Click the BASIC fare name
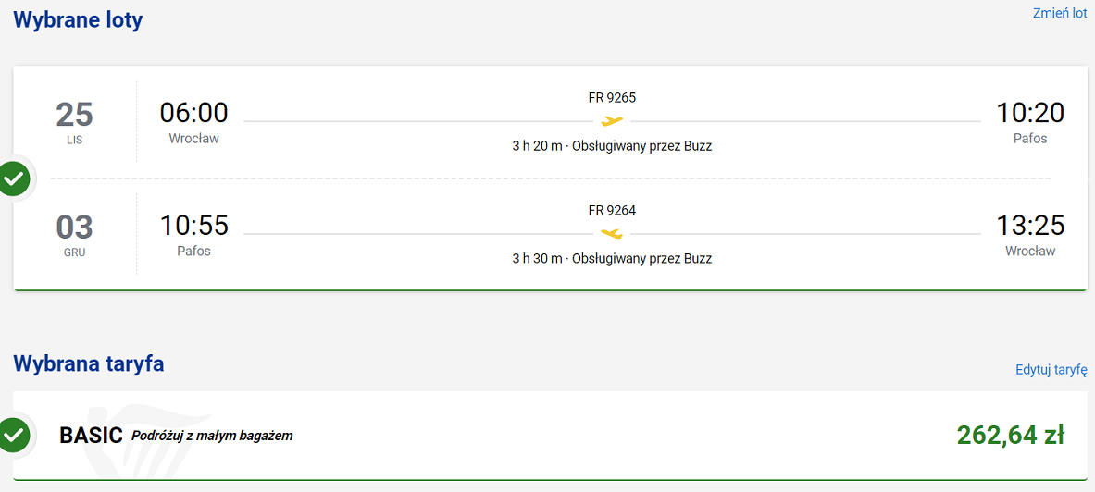Viewport: 1095px width, 492px height. coord(92,435)
